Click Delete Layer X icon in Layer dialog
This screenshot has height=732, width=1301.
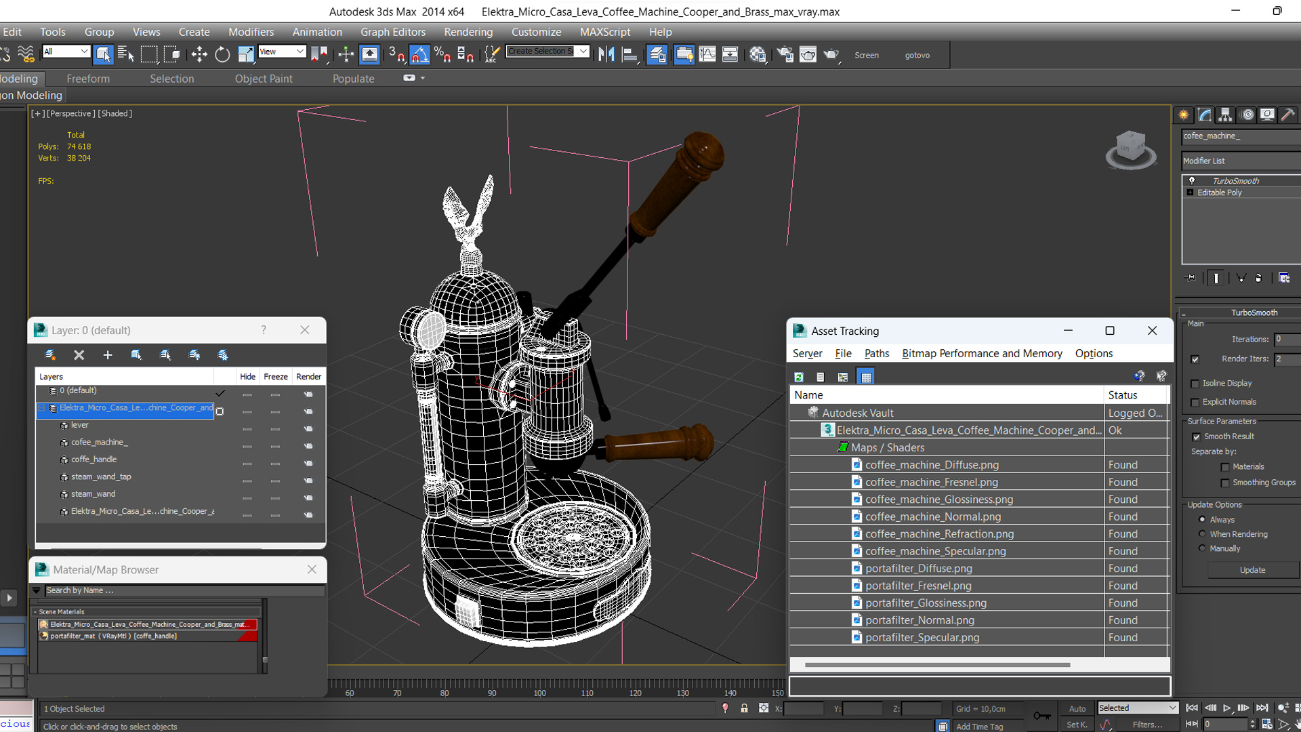(79, 354)
